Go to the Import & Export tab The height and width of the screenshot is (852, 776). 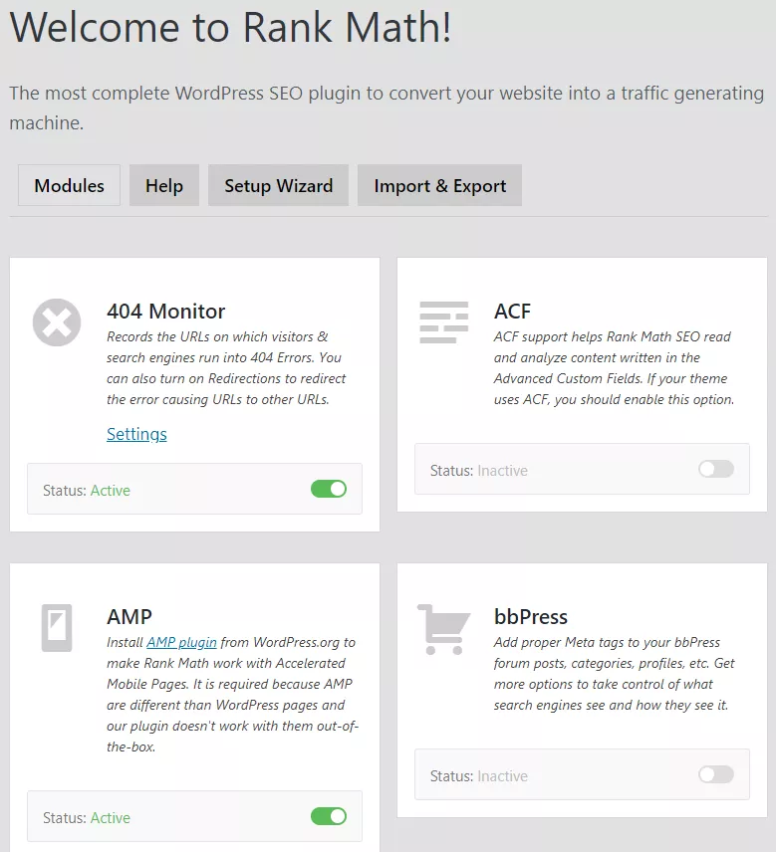(x=440, y=185)
